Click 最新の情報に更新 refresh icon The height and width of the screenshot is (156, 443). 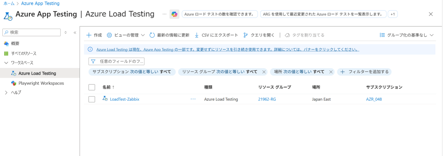[x=152, y=35]
